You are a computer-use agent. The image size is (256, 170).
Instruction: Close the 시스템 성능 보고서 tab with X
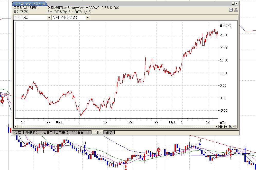coord(43,4)
